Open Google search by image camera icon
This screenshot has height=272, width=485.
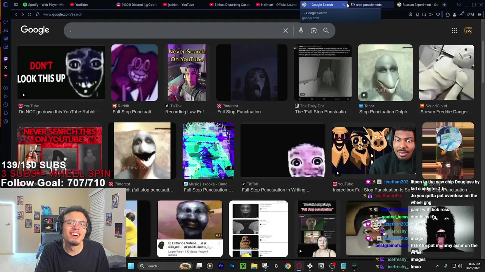tap(314, 31)
